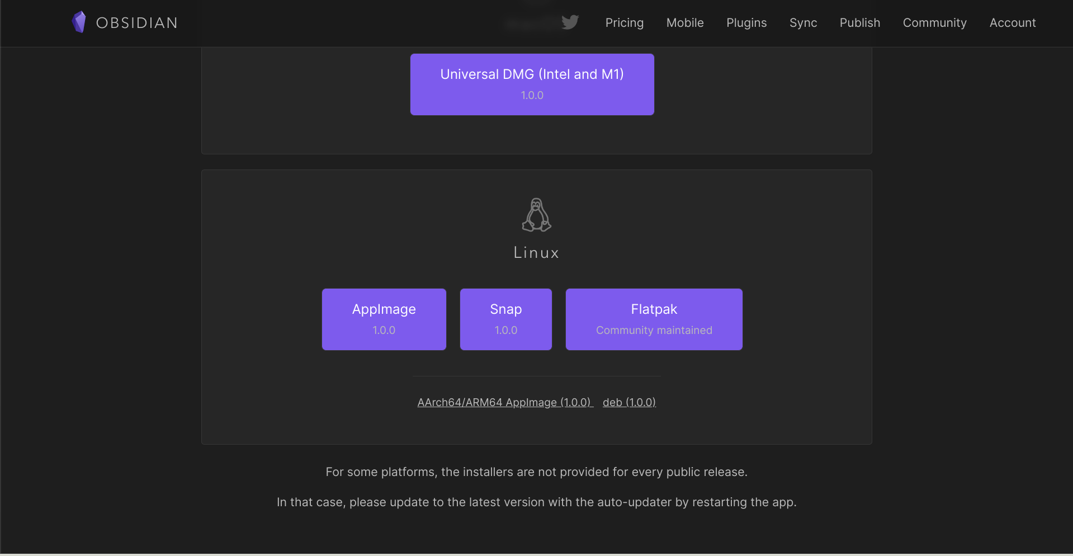Screen dimensions: 1073x556
Task: Open the Publish nav item
Action: click(859, 23)
